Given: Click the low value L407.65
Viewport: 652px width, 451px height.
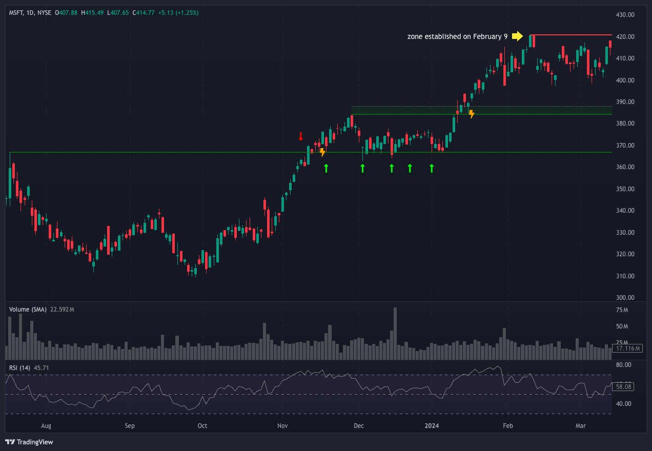Looking at the screenshot, I should tap(118, 12).
